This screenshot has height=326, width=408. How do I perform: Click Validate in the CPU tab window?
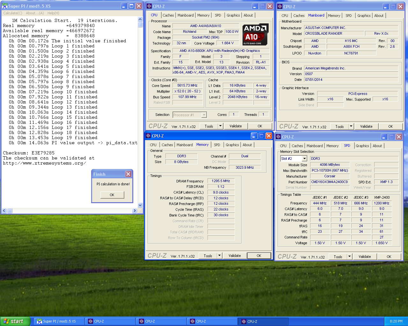click(236, 126)
